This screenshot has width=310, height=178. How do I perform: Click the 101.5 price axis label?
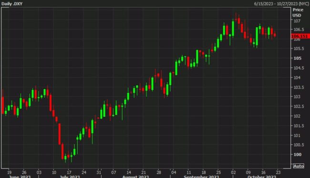click(299, 126)
